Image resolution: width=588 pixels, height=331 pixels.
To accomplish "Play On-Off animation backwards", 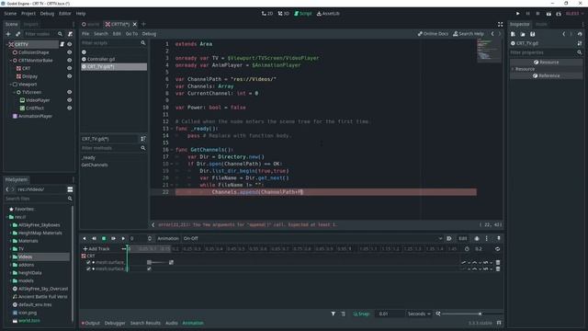I will click(85, 238).
